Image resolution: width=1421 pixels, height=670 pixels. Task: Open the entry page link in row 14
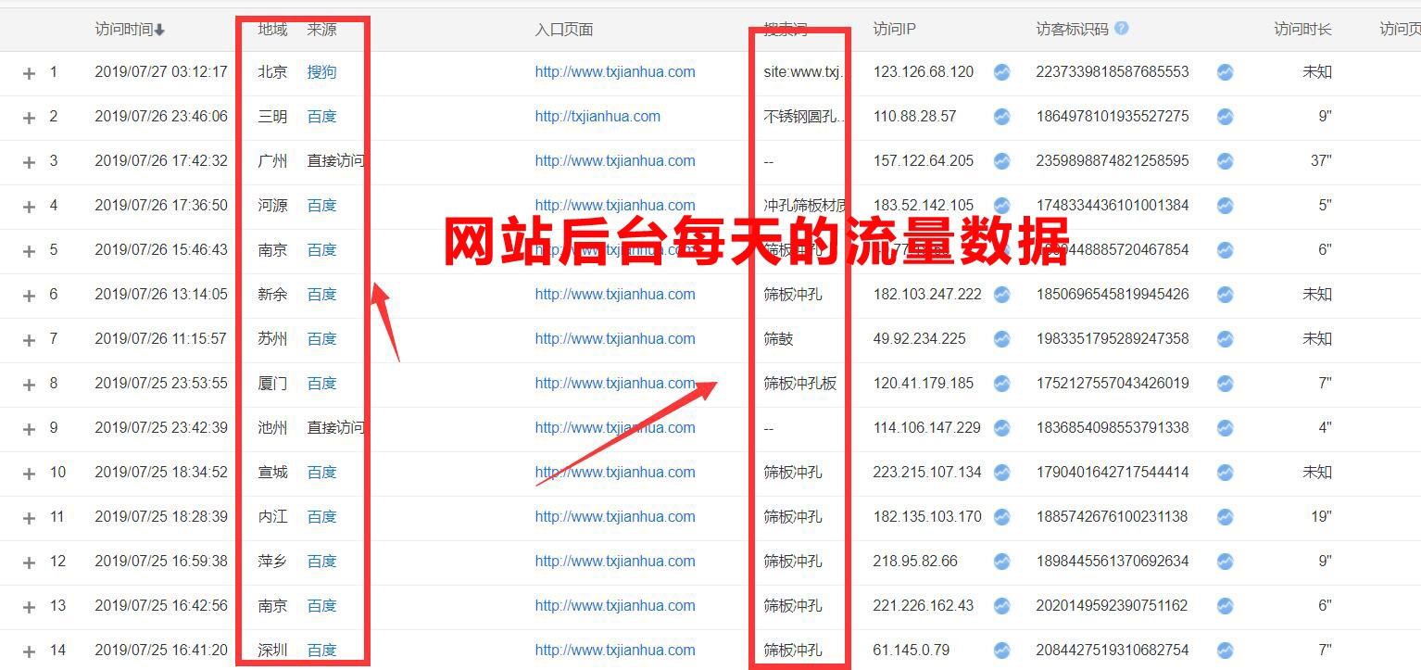point(615,650)
